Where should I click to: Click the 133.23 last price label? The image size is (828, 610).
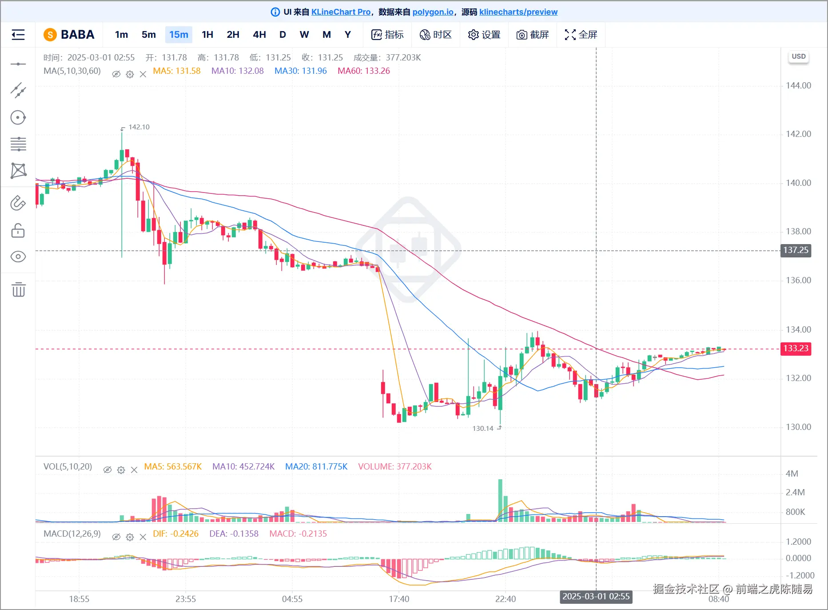(796, 349)
